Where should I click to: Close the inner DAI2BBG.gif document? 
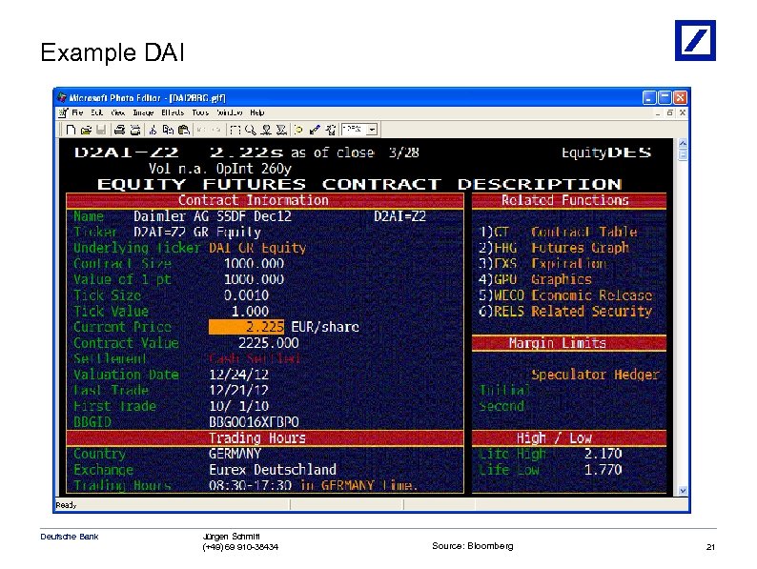click(x=683, y=112)
